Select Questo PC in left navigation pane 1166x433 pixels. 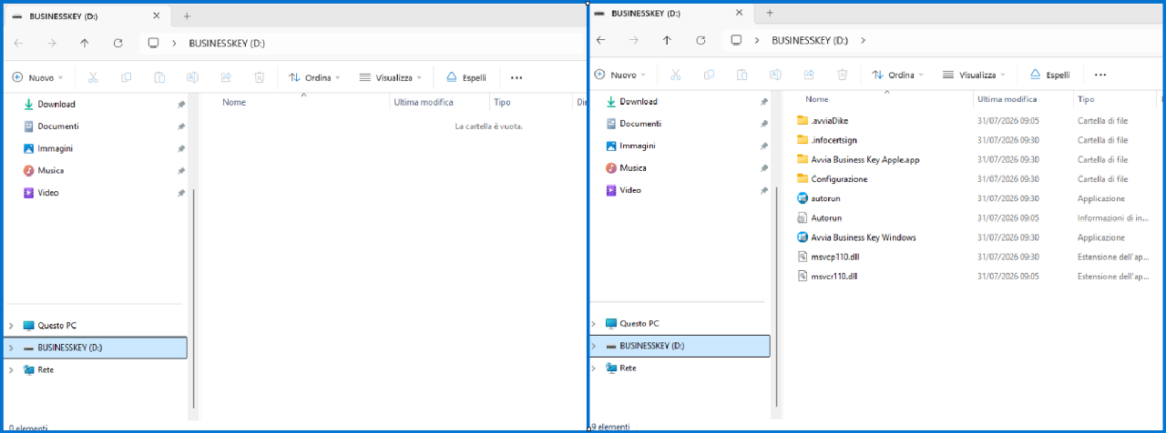click(x=56, y=325)
